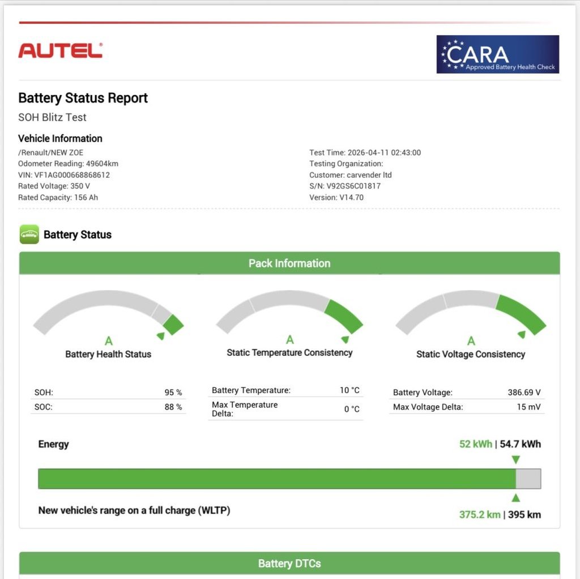Select the Pack Information header
The width and height of the screenshot is (580, 579).
click(289, 263)
